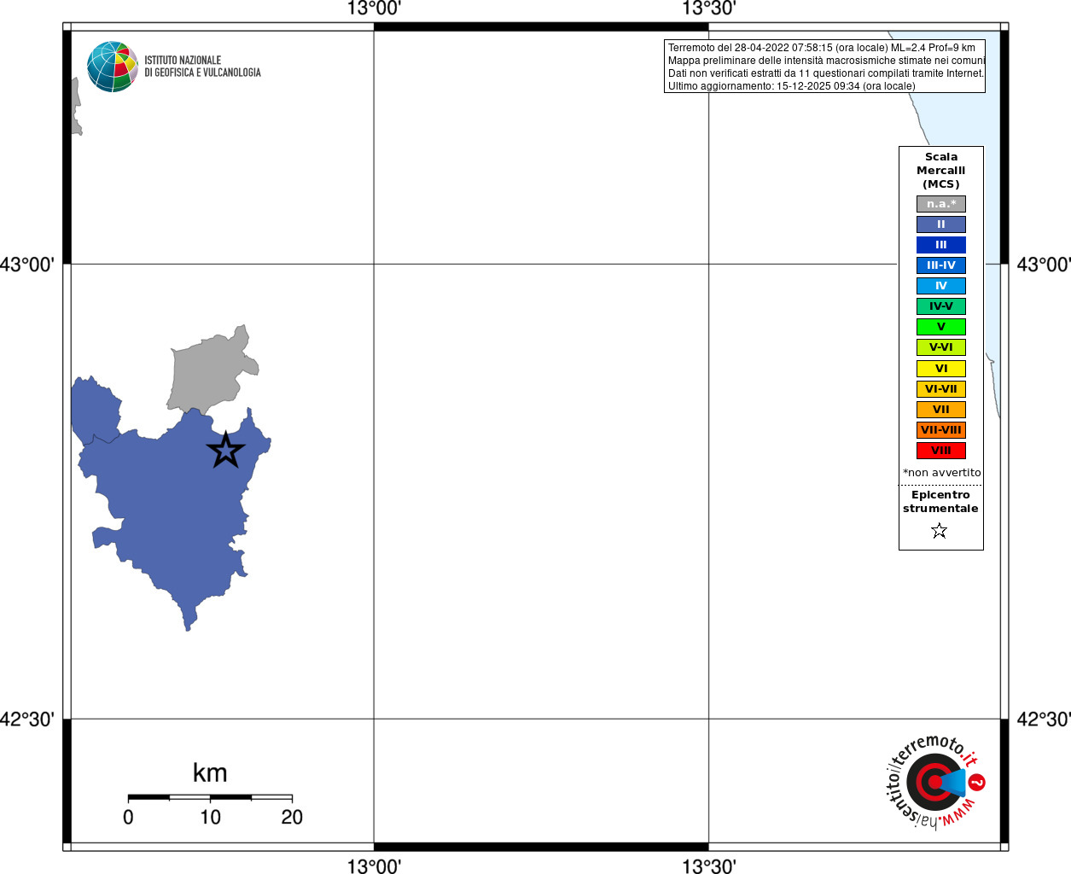Click the 'Terremoto del 28-04-2022' info line
This screenshot has height=874, width=1071.
tap(822, 48)
